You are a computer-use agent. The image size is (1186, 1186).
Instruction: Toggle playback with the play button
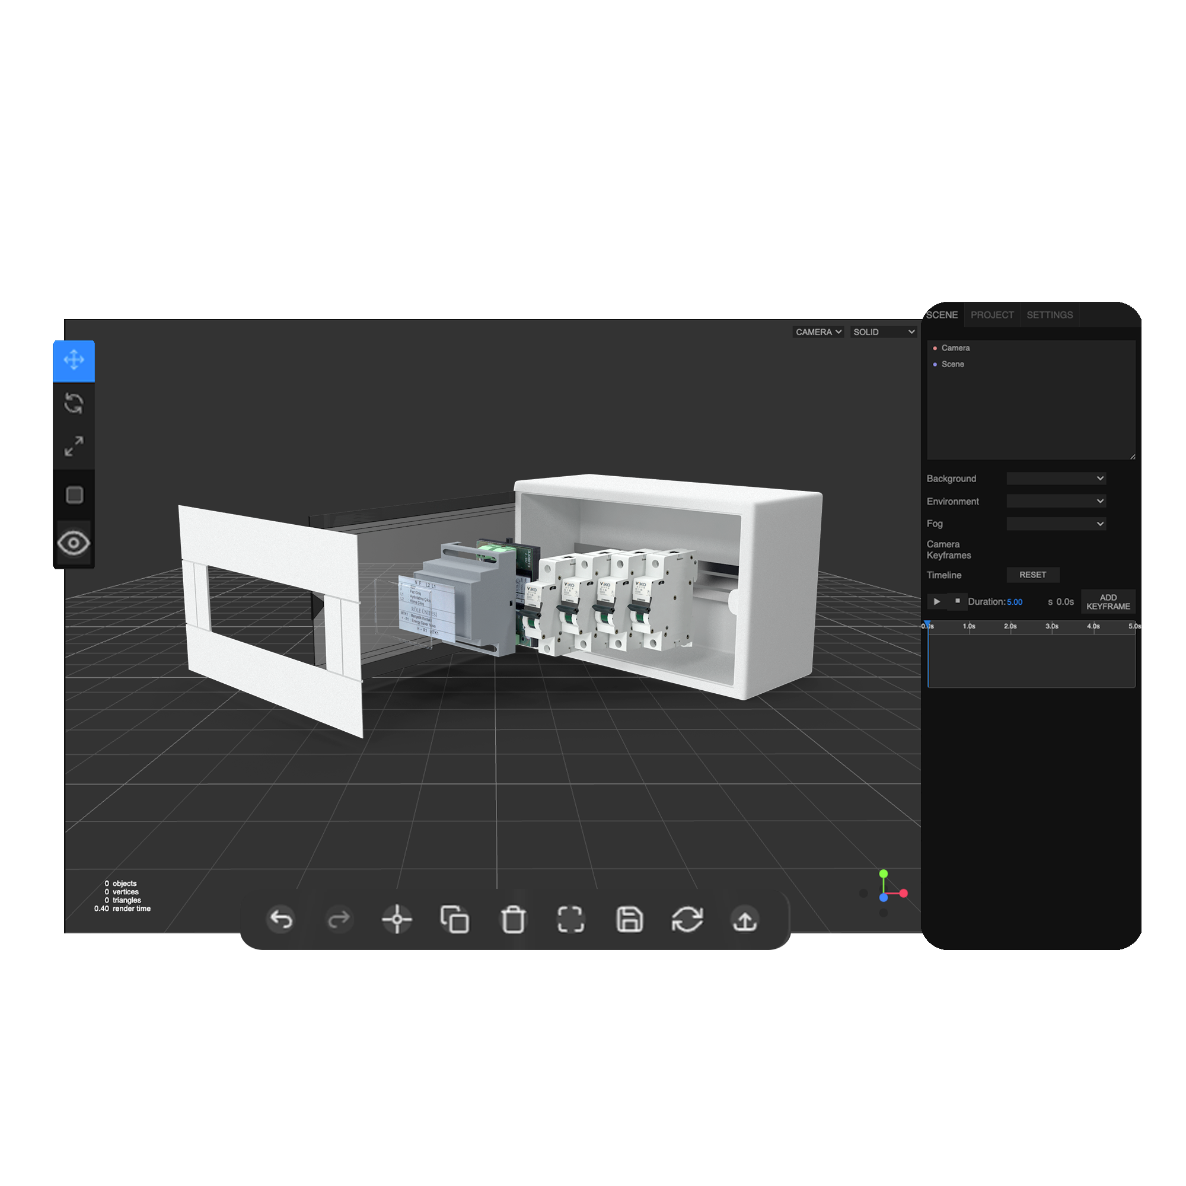click(x=936, y=601)
